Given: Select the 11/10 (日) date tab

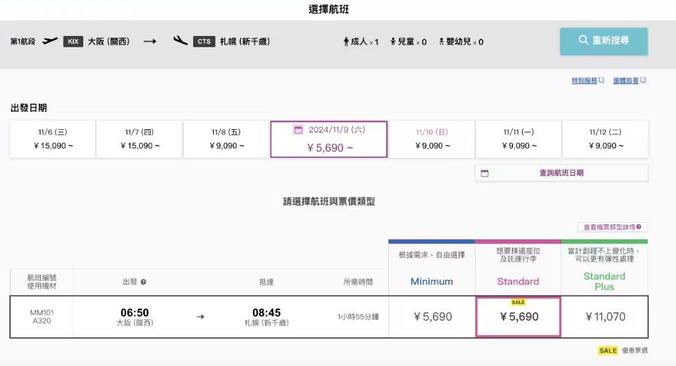Looking at the screenshot, I should [x=432, y=139].
